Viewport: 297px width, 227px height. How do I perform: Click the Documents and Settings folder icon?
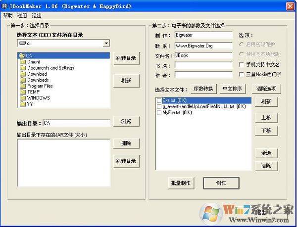[23, 68]
